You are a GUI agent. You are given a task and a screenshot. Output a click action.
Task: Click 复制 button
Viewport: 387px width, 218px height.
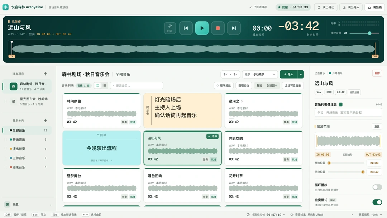click(259, 85)
